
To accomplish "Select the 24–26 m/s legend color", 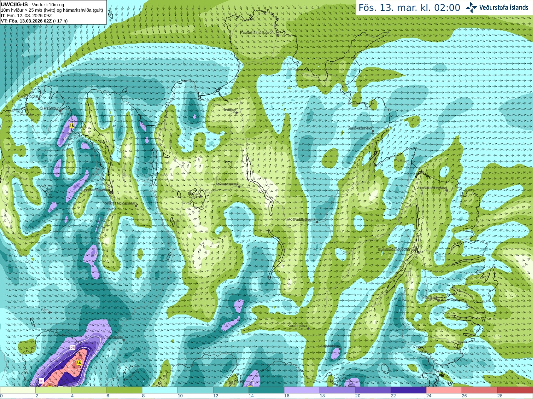I will coord(444,390).
